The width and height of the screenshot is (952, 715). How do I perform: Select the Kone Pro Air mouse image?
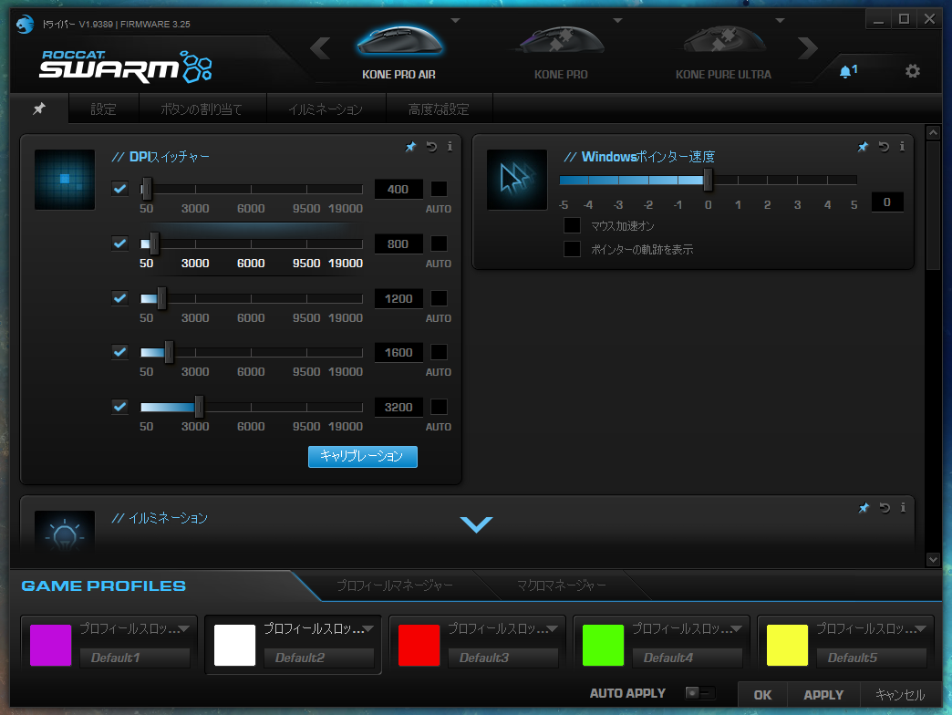398,41
